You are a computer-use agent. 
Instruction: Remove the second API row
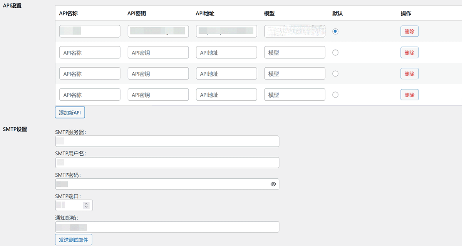point(409,53)
